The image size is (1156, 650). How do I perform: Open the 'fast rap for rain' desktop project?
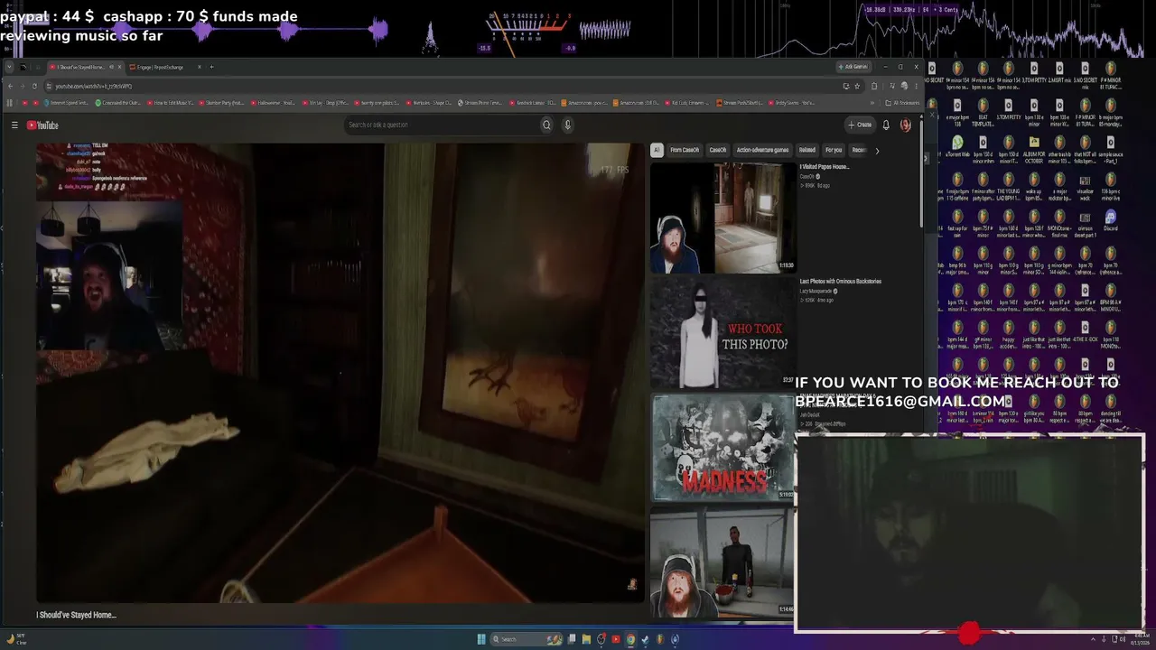pyautogui.click(x=957, y=223)
